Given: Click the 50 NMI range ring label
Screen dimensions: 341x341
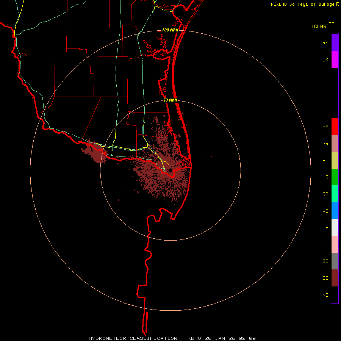Looking at the screenshot, I should [170, 100].
